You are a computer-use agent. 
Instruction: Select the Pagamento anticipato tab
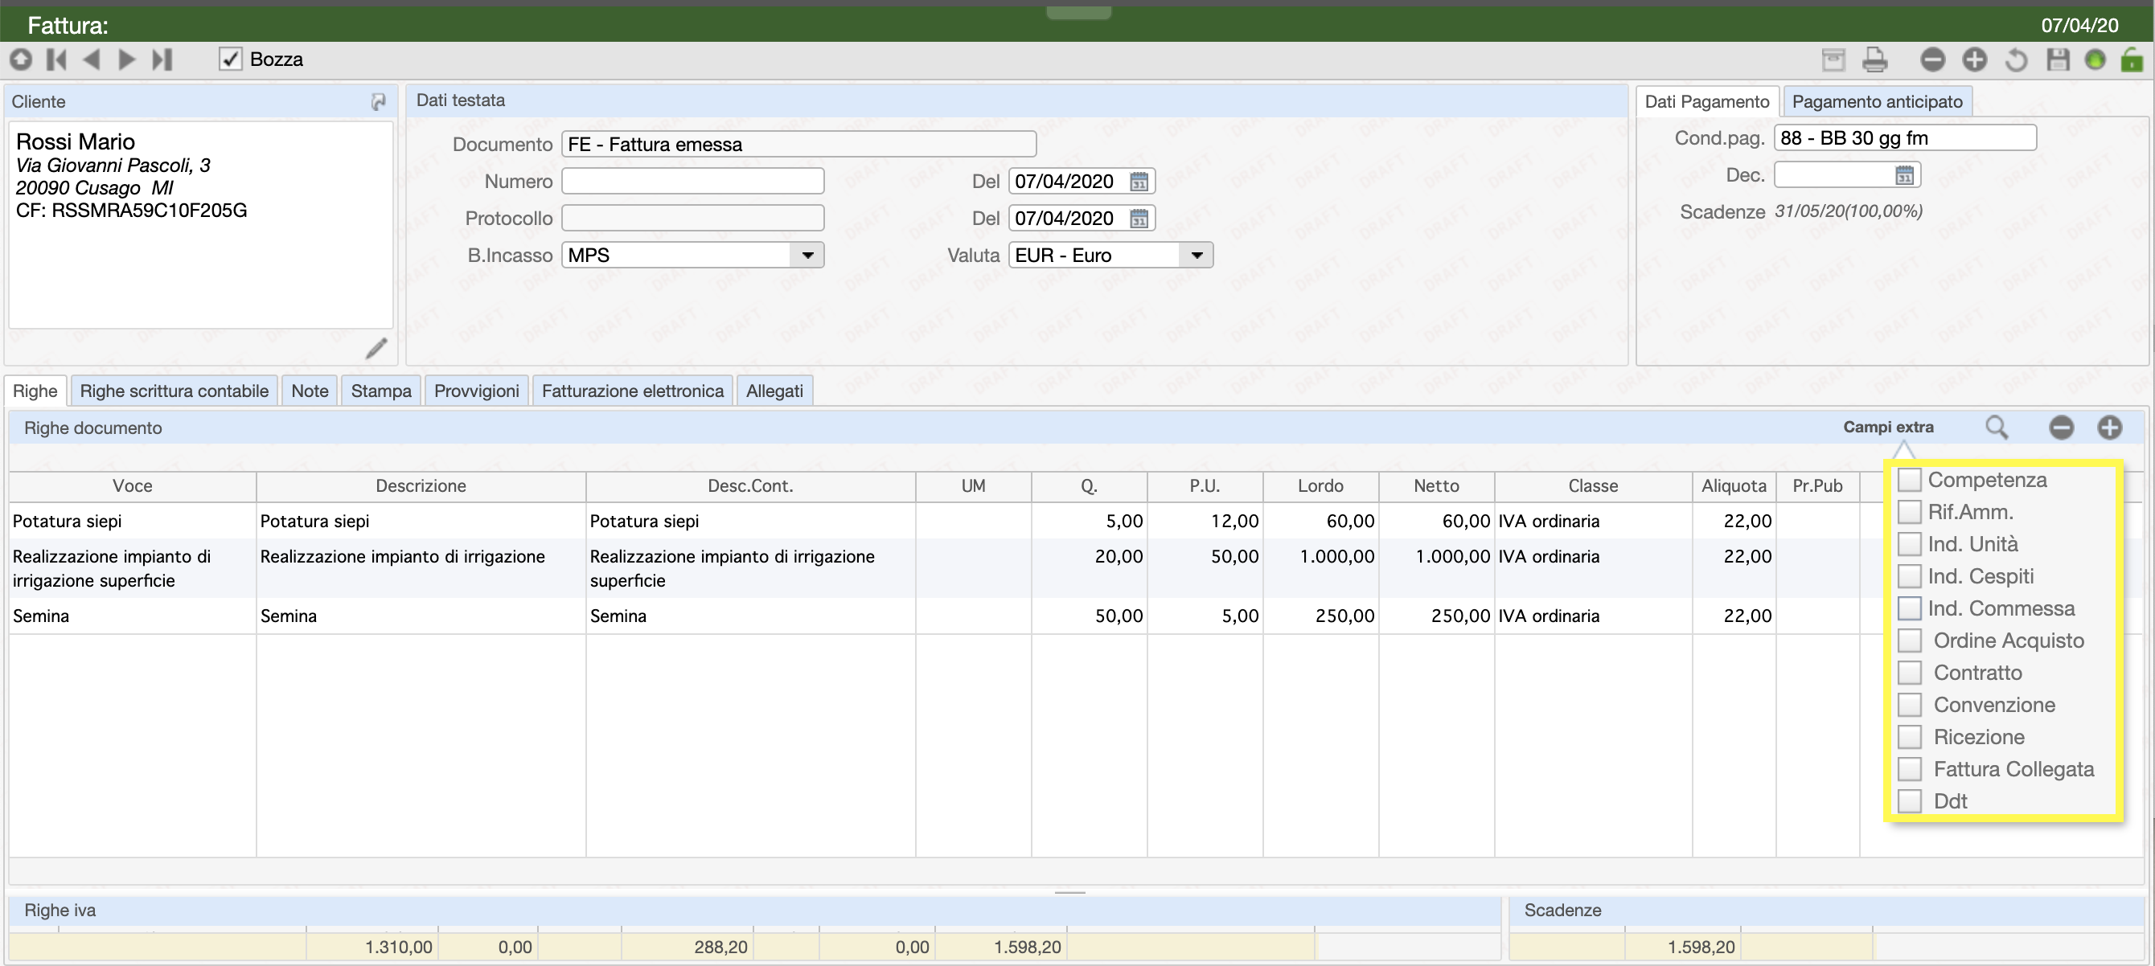1878,101
